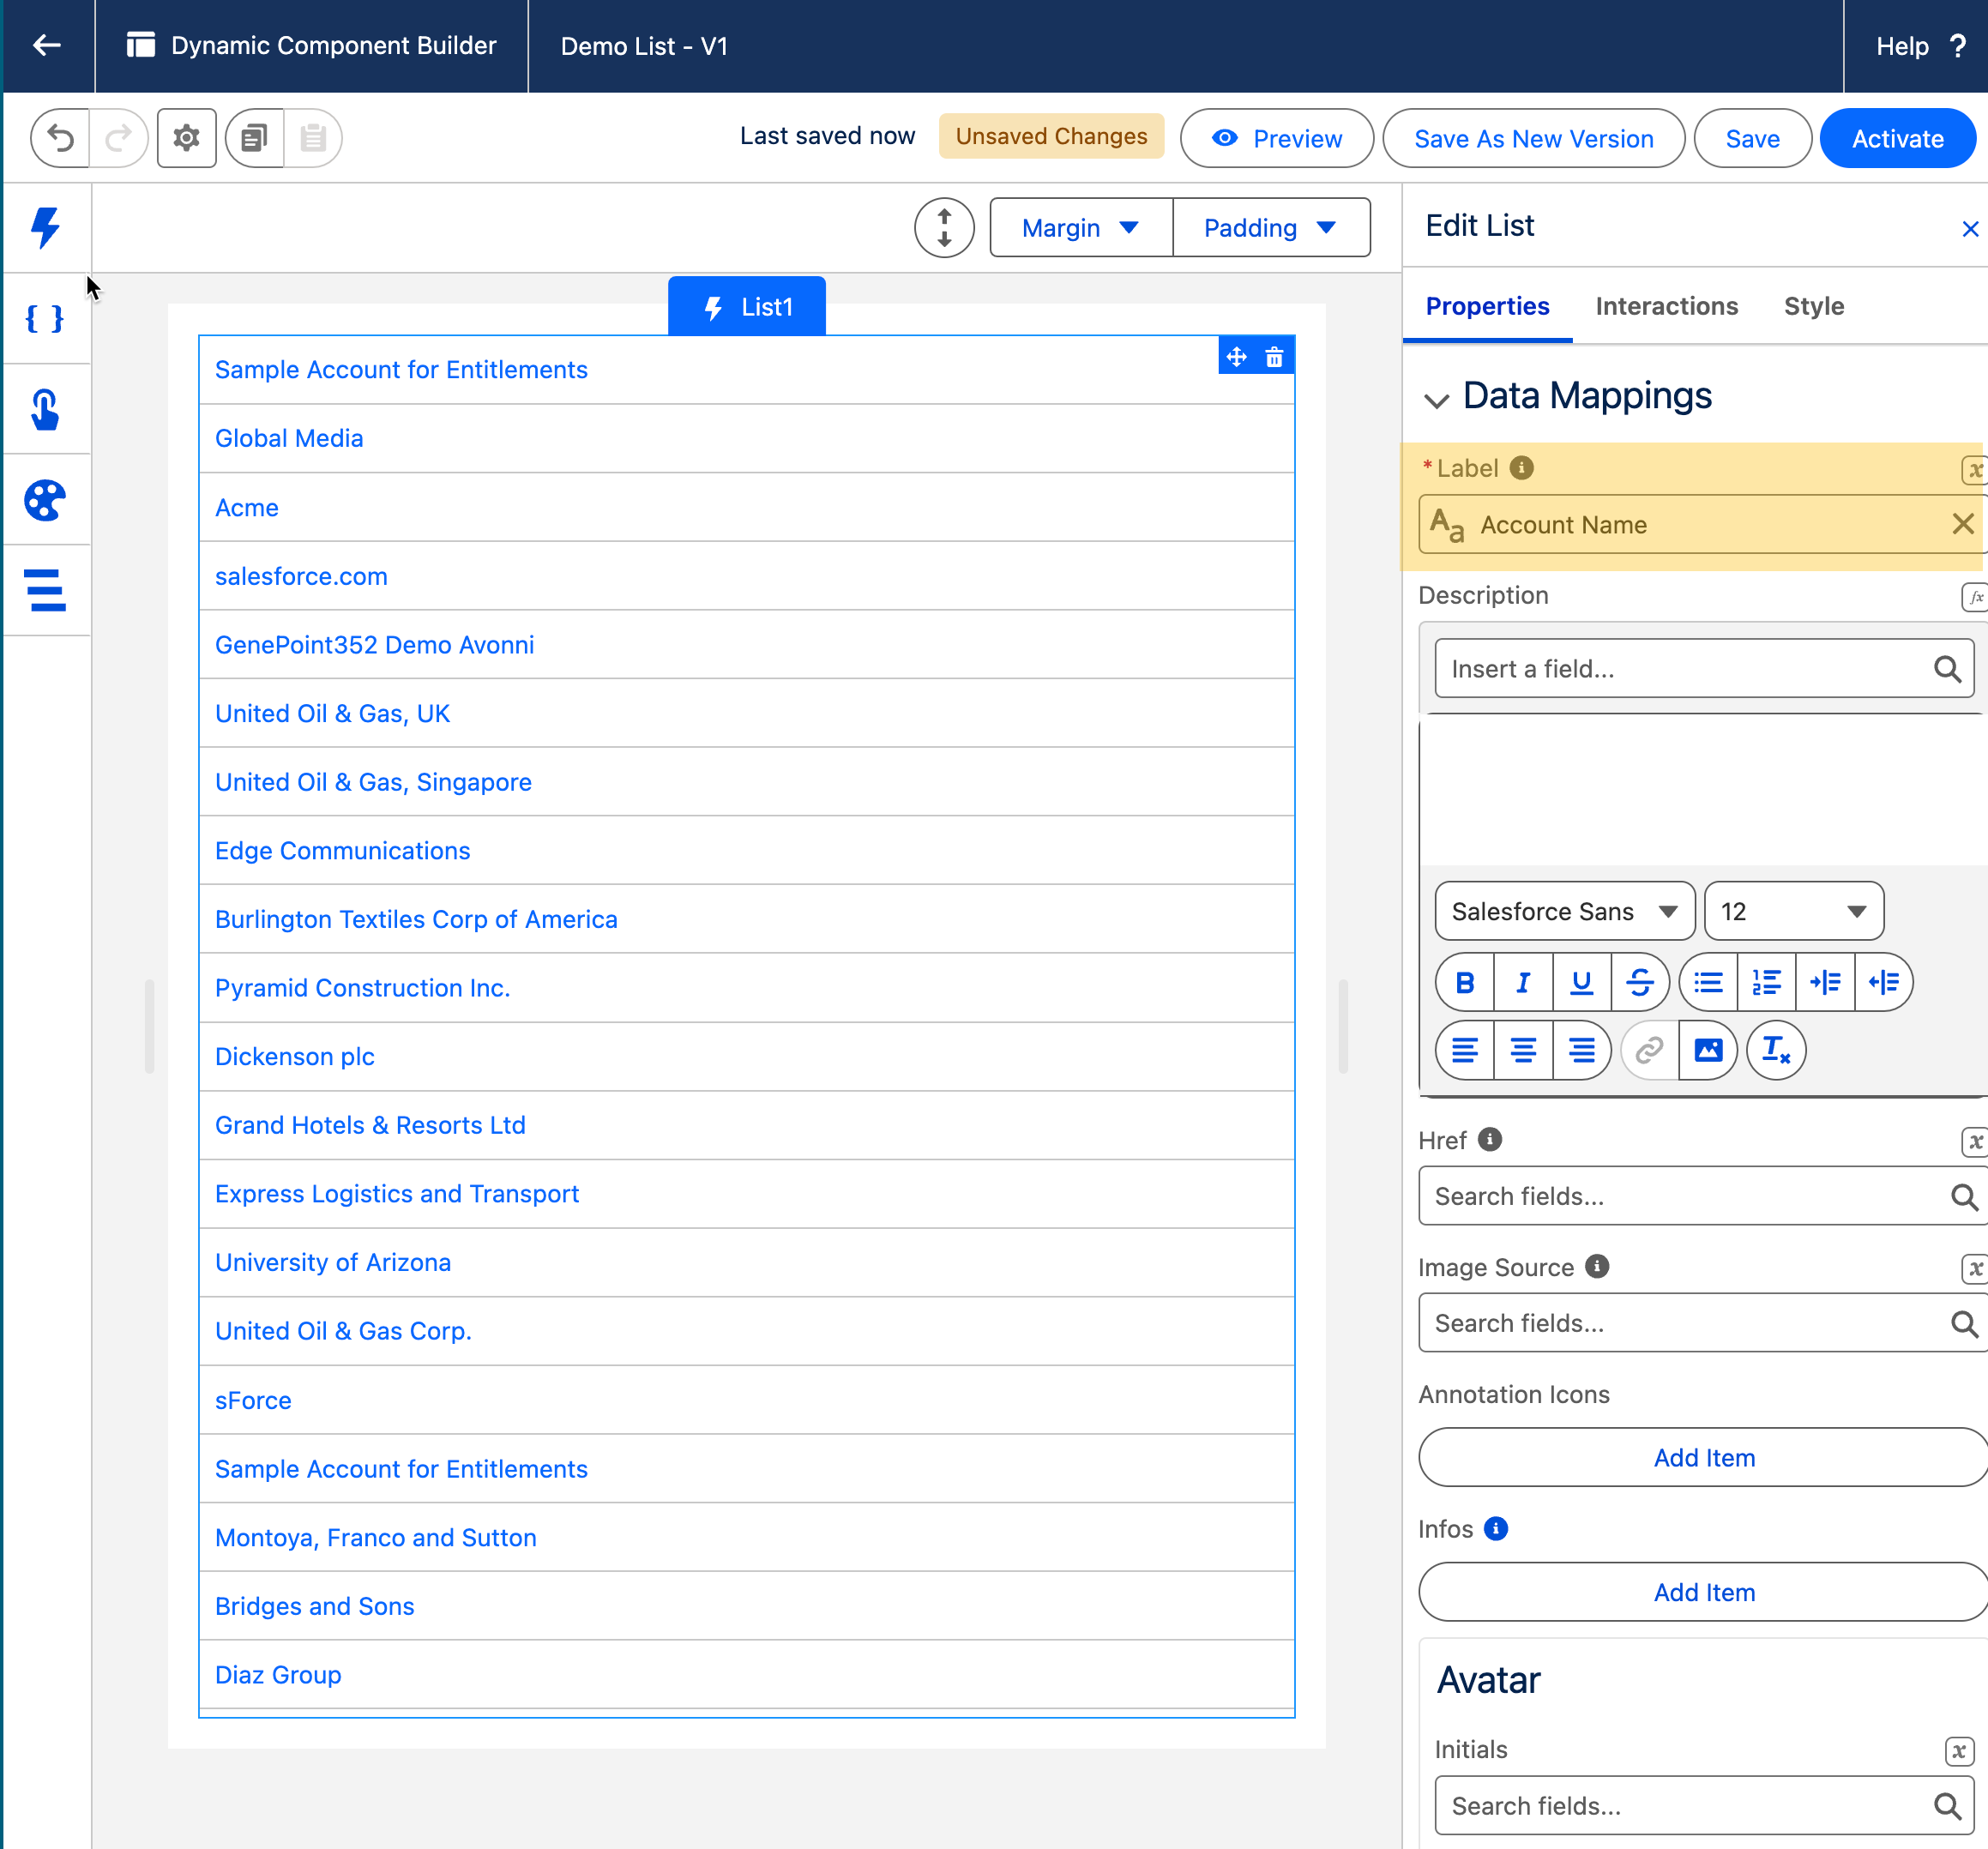1988x1849 pixels.
Task: Open the font size 12 dropdown
Action: pos(1794,912)
